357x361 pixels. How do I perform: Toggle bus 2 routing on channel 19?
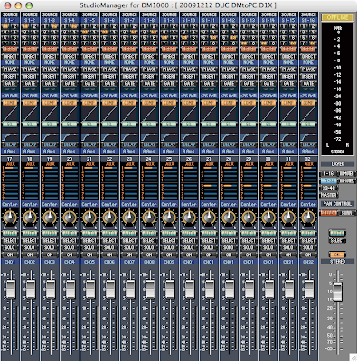coord(54,26)
